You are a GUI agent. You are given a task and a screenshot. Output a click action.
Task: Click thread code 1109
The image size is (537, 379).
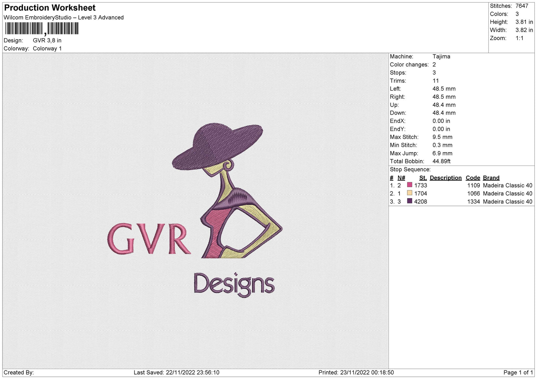click(x=474, y=186)
